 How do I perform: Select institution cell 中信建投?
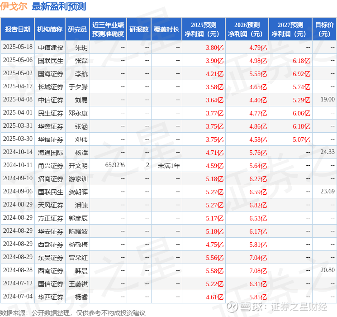point(51,48)
